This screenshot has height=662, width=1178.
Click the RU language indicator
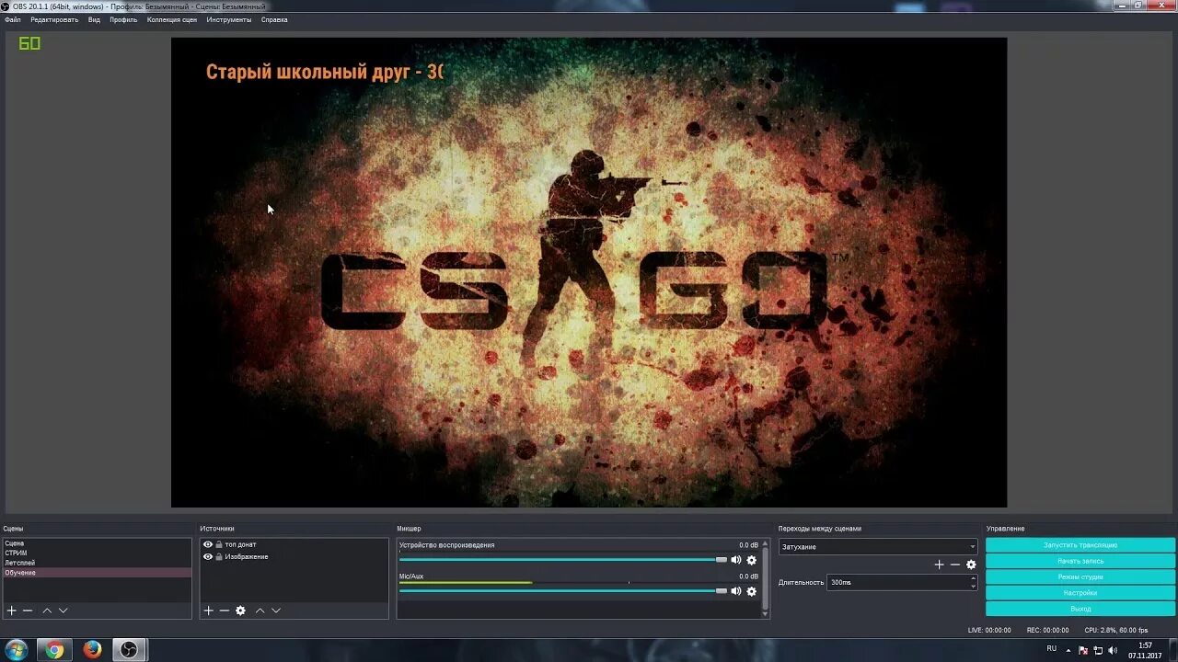point(1052,649)
